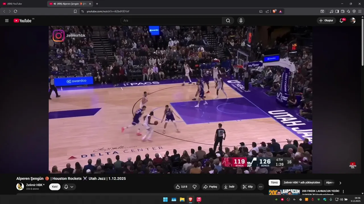
Task: Bookmark this page
Action: (x=75, y=11)
